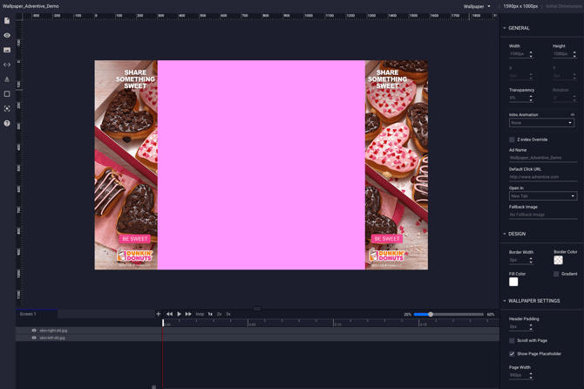This screenshot has height=389, width=584.
Task: Select the Screen 1 tab
Action: 28,314
